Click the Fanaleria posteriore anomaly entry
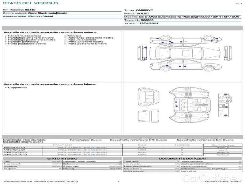Screen dimensions: 245x184 [x=23, y=36]
